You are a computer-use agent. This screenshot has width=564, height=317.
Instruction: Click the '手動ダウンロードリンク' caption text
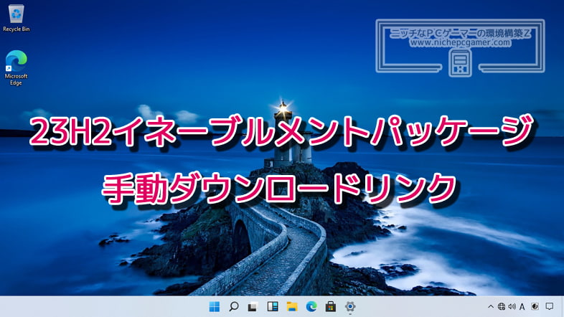[x=280, y=187]
